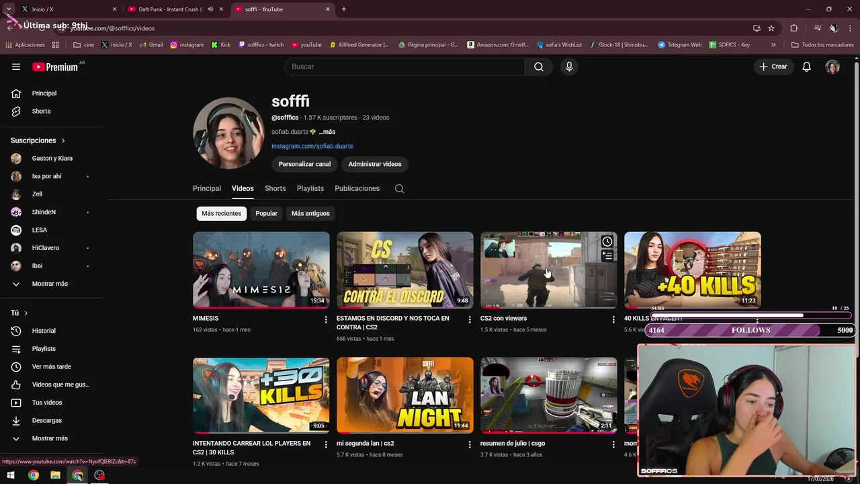Open the MIMESIS video thumbnail
This screenshot has width=860, height=484.
click(x=261, y=270)
